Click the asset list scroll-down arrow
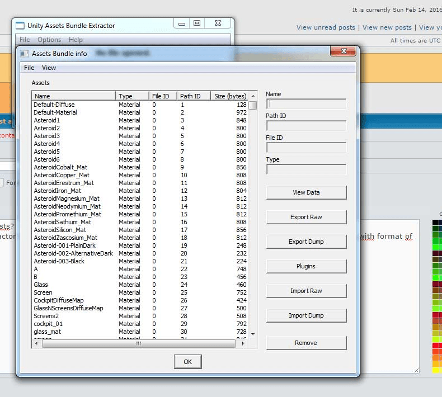 [253, 334]
